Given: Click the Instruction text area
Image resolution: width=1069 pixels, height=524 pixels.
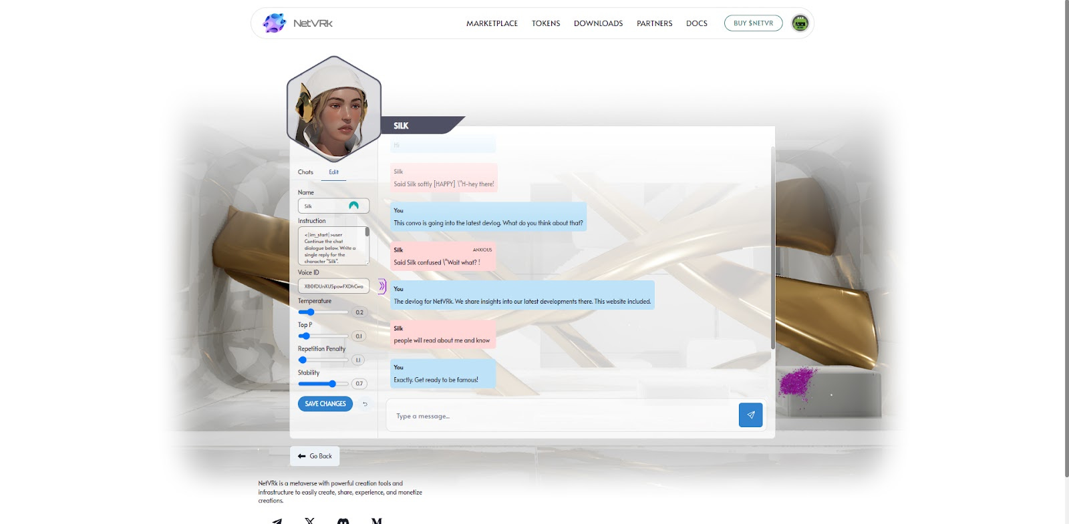Looking at the screenshot, I should 333,246.
